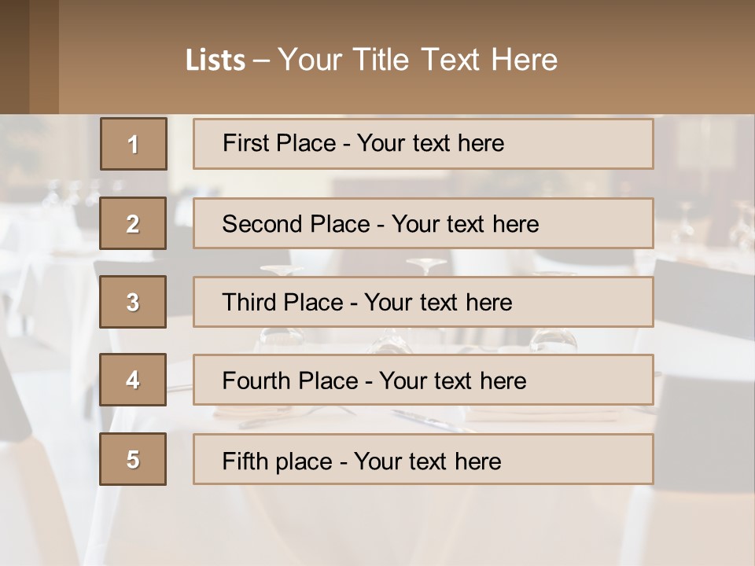Click the blurred background below the Fifth place row

(x=377, y=523)
